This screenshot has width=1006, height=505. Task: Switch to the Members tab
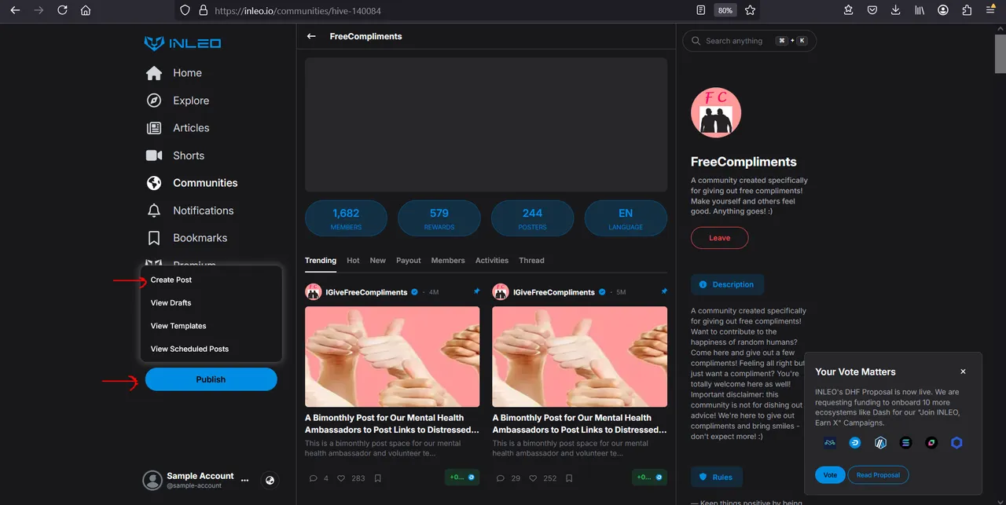point(448,260)
